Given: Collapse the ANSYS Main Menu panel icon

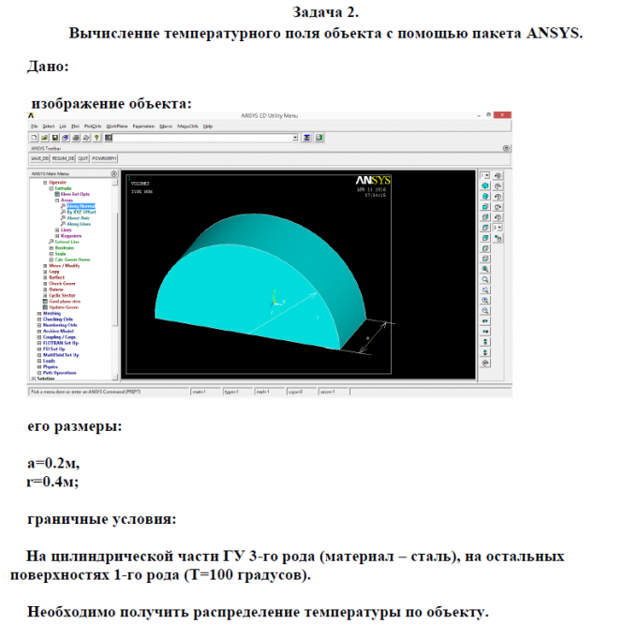Looking at the screenshot, I should coord(113,173).
